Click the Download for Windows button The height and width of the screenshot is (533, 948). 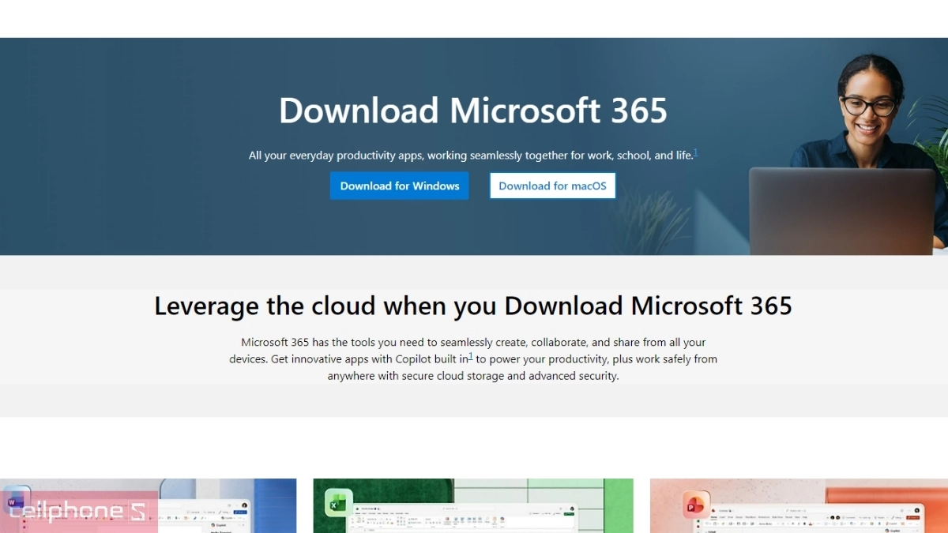pyautogui.click(x=399, y=186)
